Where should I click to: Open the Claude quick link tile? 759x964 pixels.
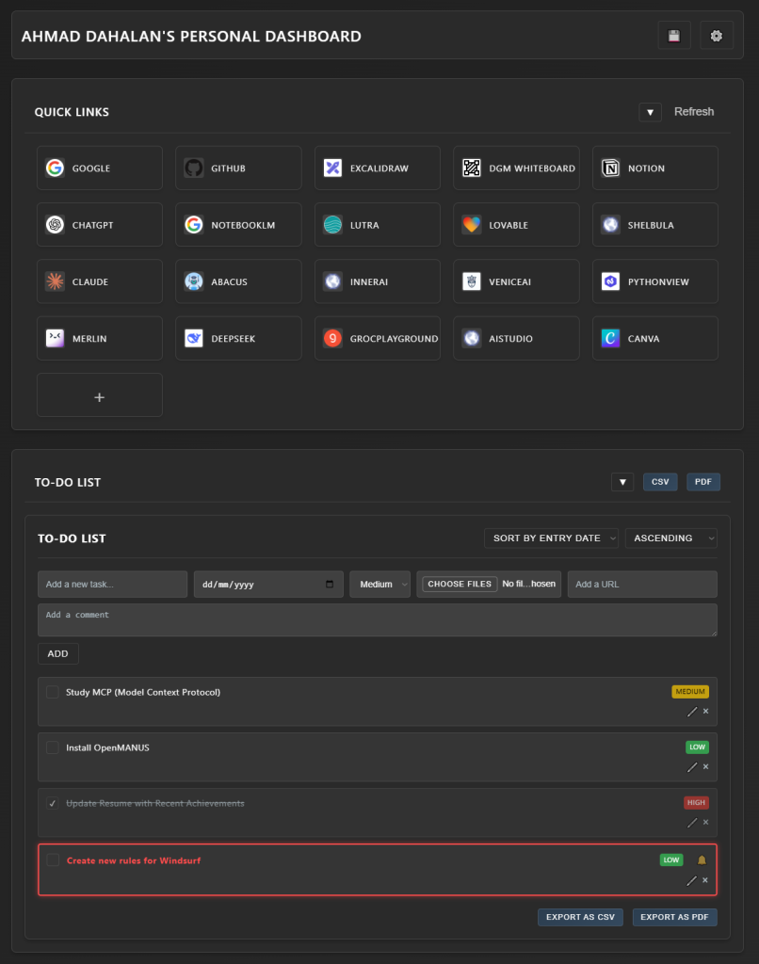99,282
